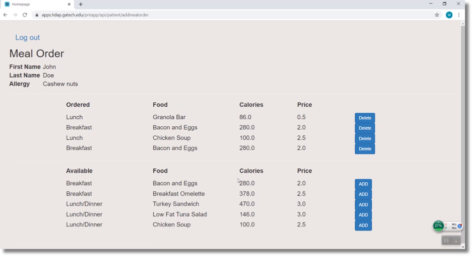Add Low Fat Tuna Salad to order
This screenshot has width=472, height=256.
pyautogui.click(x=363, y=215)
